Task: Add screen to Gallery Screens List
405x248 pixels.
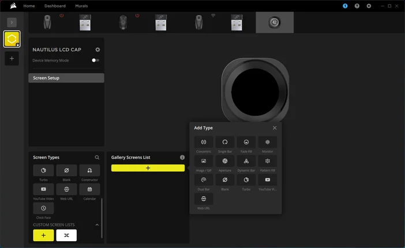Action: (148, 168)
